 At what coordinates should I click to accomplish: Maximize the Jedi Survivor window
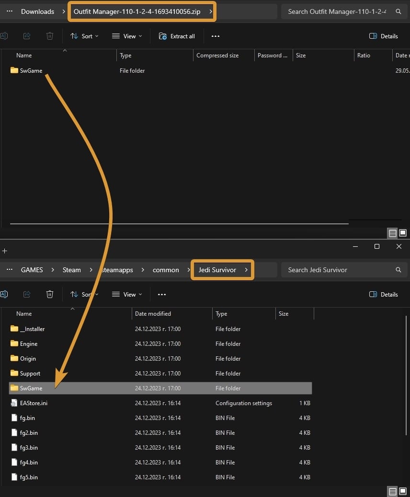pyautogui.click(x=377, y=247)
